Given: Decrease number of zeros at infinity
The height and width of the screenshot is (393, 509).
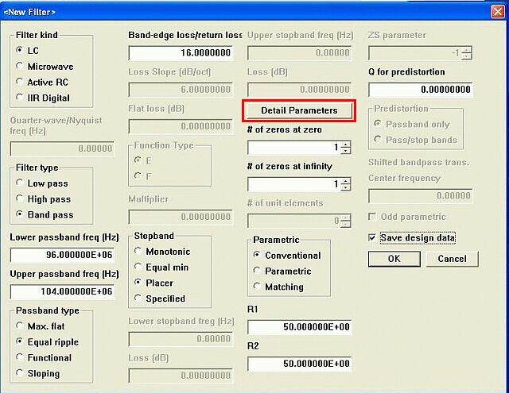Looking at the screenshot, I should [345, 188].
